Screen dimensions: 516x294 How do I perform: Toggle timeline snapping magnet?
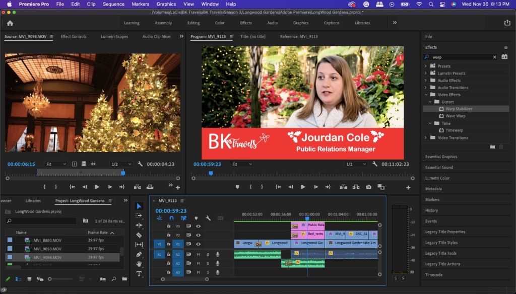pyautogui.click(x=171, y=218)
